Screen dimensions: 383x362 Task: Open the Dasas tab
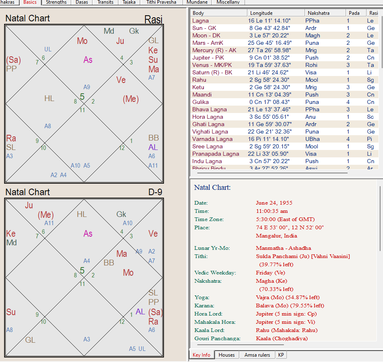click(x=82, y=2)
